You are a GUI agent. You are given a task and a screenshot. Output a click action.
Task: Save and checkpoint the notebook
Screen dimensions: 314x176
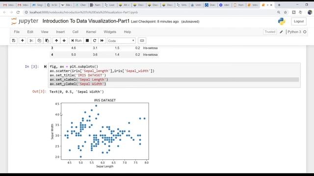point(14,41)
